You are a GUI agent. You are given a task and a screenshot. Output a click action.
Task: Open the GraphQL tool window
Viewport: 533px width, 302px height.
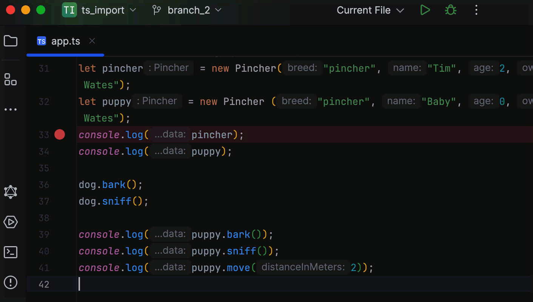11,192
